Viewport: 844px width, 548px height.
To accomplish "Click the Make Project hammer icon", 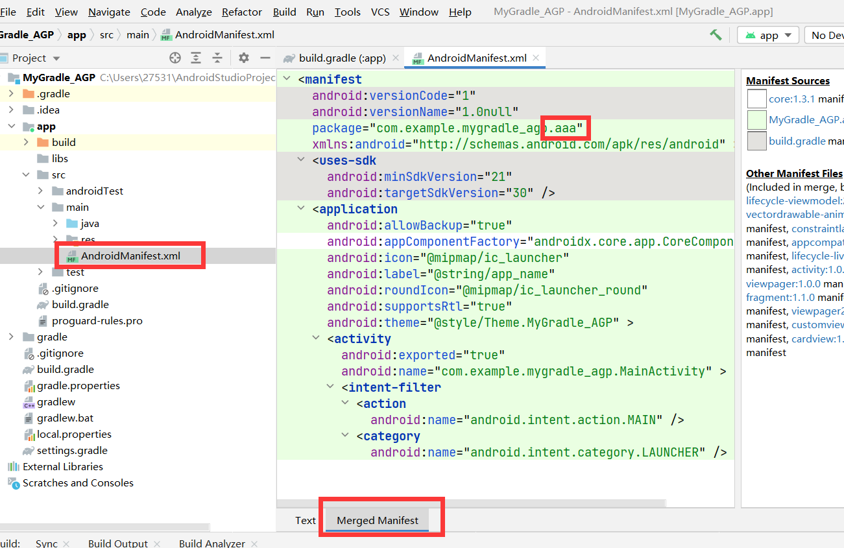I will click(716, 35).
